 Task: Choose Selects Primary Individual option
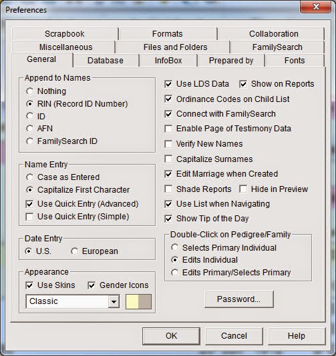175,247
